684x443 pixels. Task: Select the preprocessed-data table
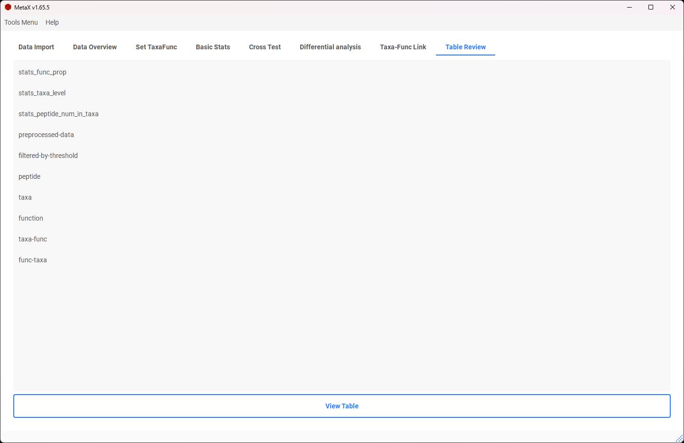tap(342, 135)
